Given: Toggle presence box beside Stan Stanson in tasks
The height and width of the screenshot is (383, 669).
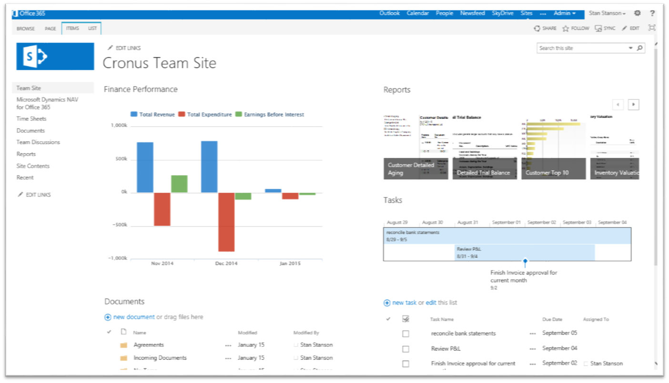Looking at the screenshot, I should [586, 363].
